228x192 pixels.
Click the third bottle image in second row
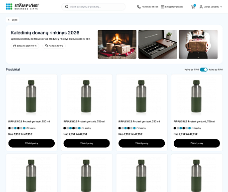[x=141, y=176]
